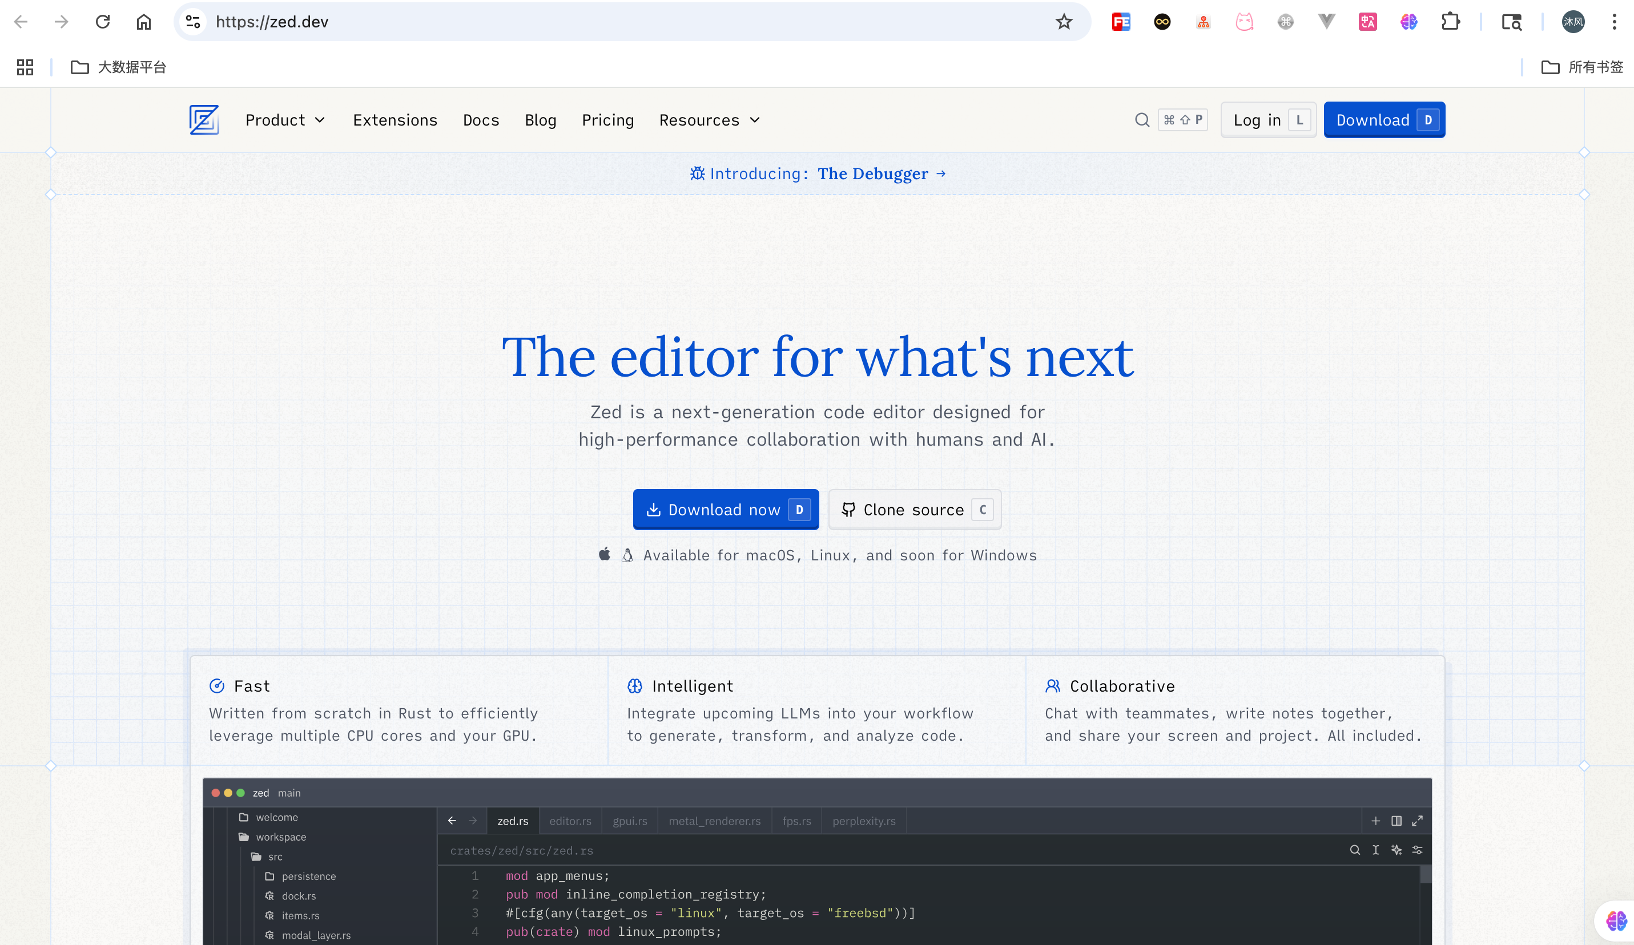The height and width of the screenshot is (945, 1634).
Task: Bookmark page with the star icon
Action: tap(1064, 22)
